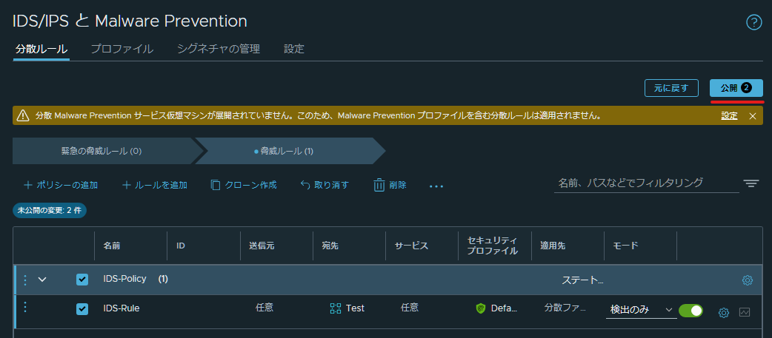Click the IDS-Policy name text
Image resolution: width=772 pixels, height=338 pixels.
124,279
